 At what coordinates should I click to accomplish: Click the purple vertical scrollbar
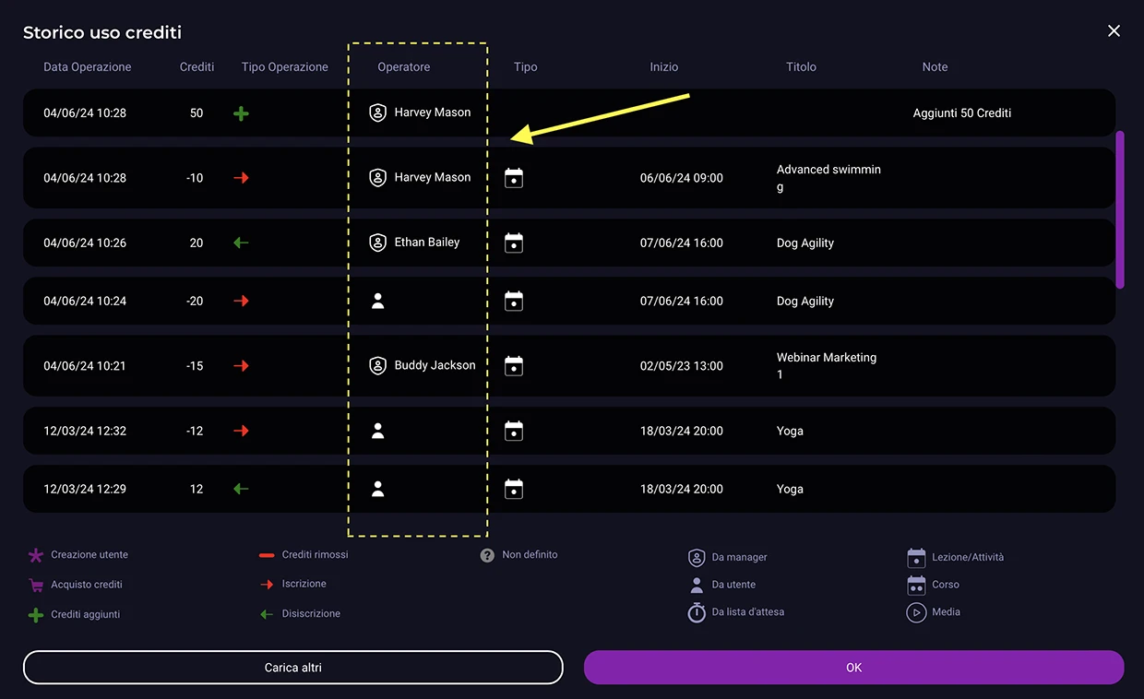coord(1120,209)
